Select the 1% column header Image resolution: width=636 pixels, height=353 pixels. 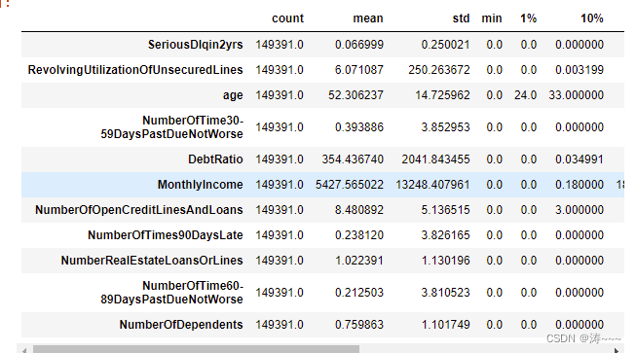(x=529, y=18)
